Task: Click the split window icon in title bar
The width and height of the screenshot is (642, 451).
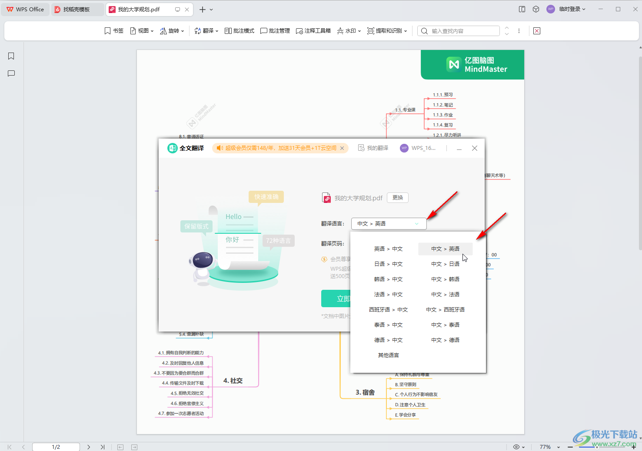Action: point(522,9)
